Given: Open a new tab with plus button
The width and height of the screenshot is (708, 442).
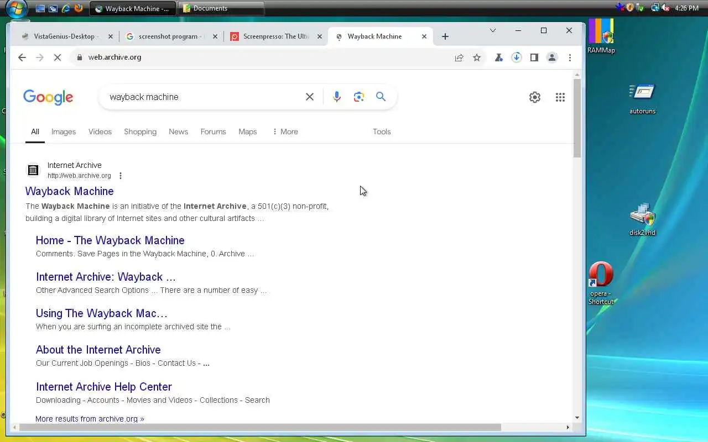Looking at the screenshot, I should click(445, 36).
